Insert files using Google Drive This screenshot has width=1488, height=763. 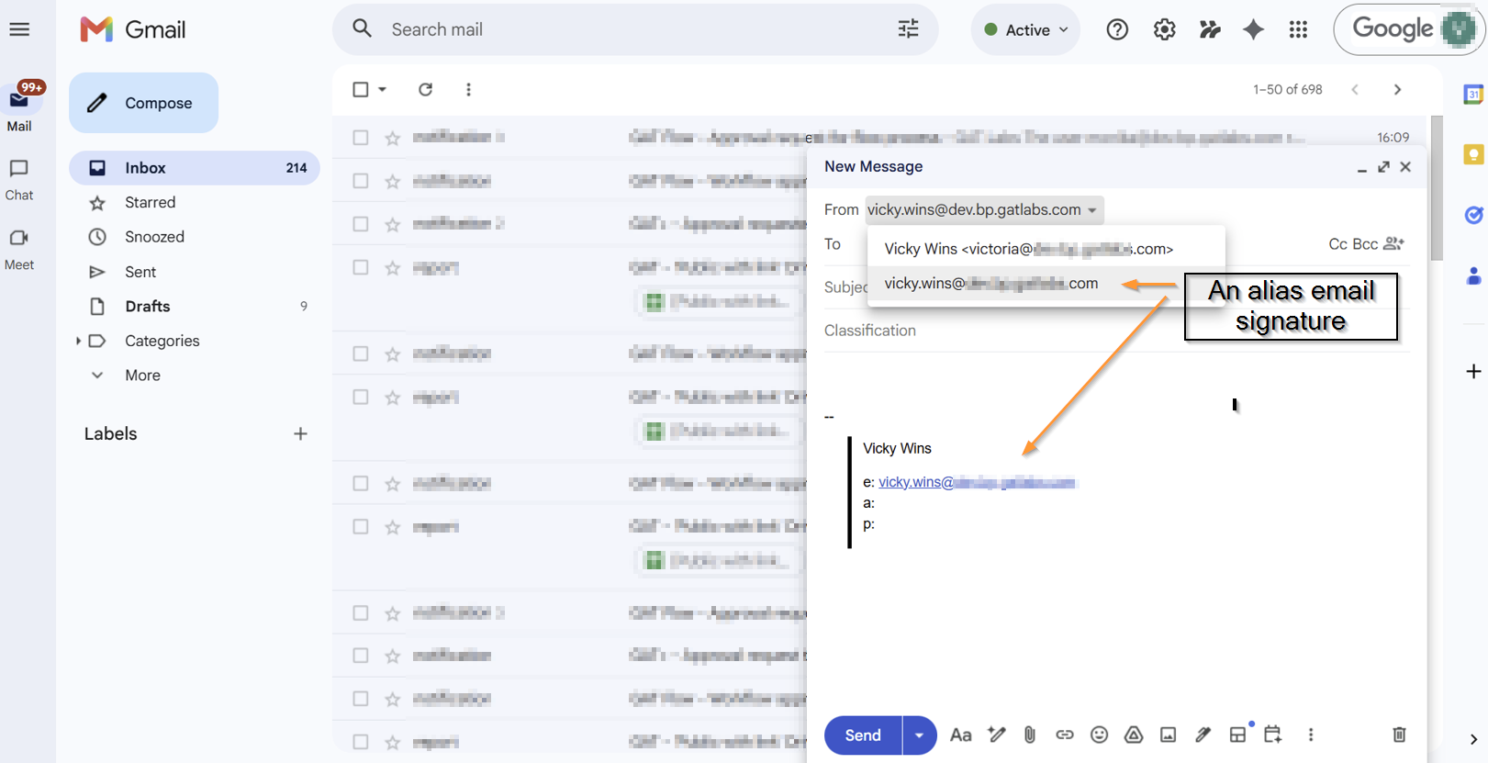[x=1134, y=735]
